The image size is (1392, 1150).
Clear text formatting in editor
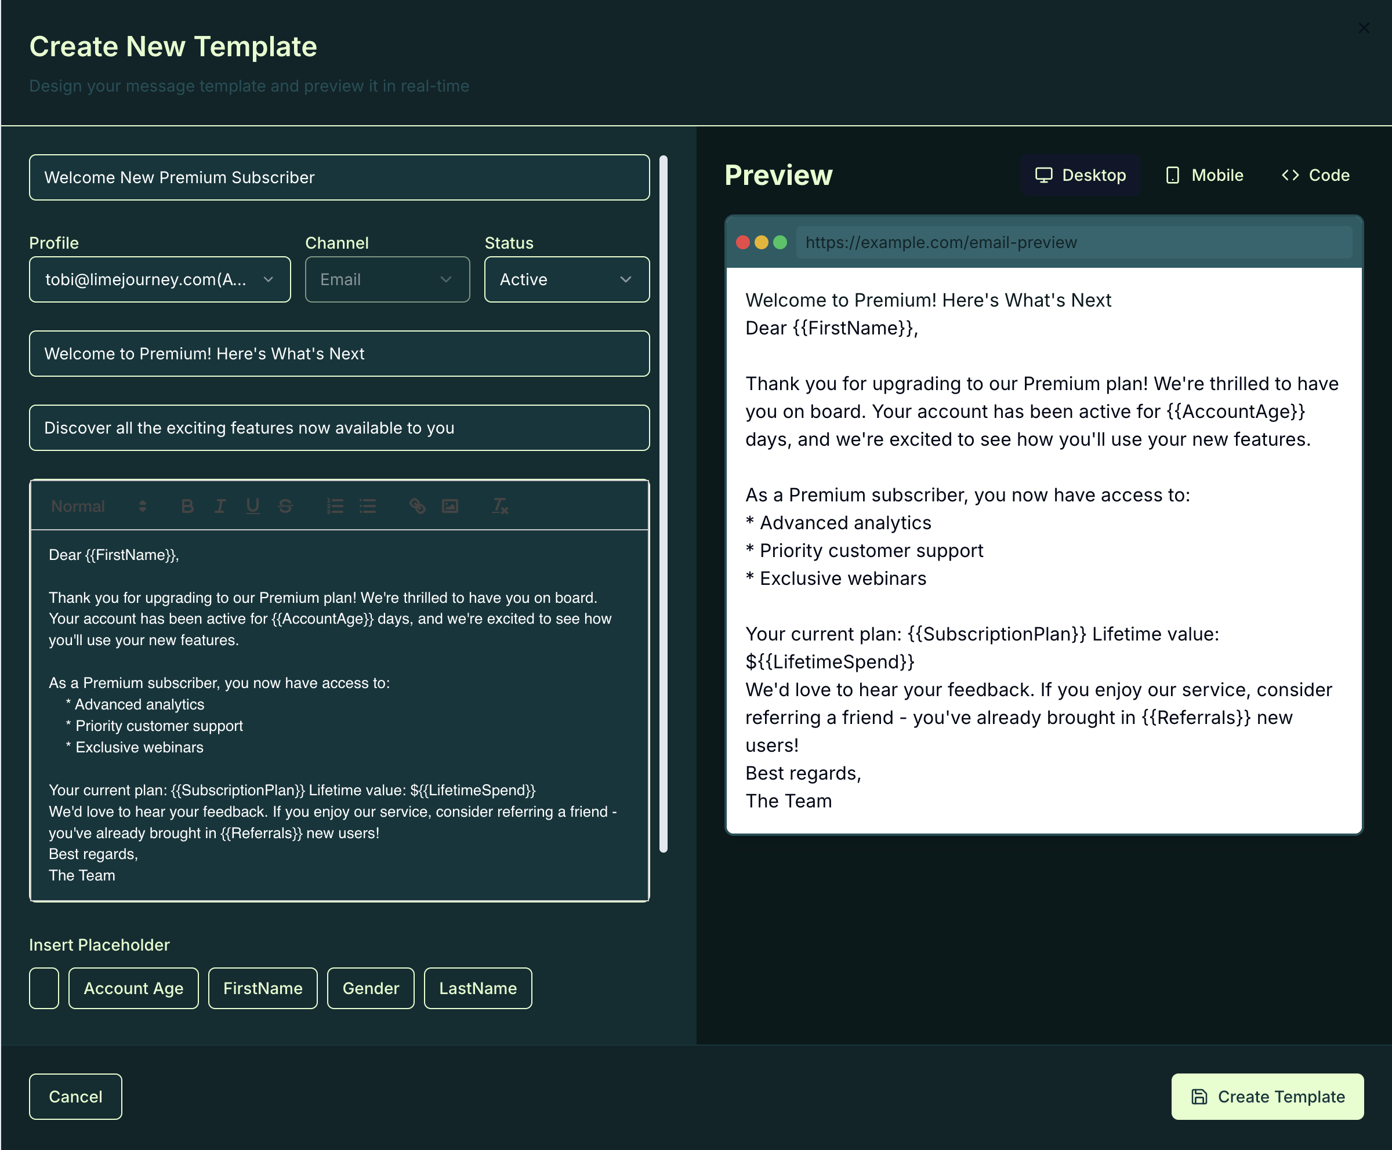tap(500, 506)
